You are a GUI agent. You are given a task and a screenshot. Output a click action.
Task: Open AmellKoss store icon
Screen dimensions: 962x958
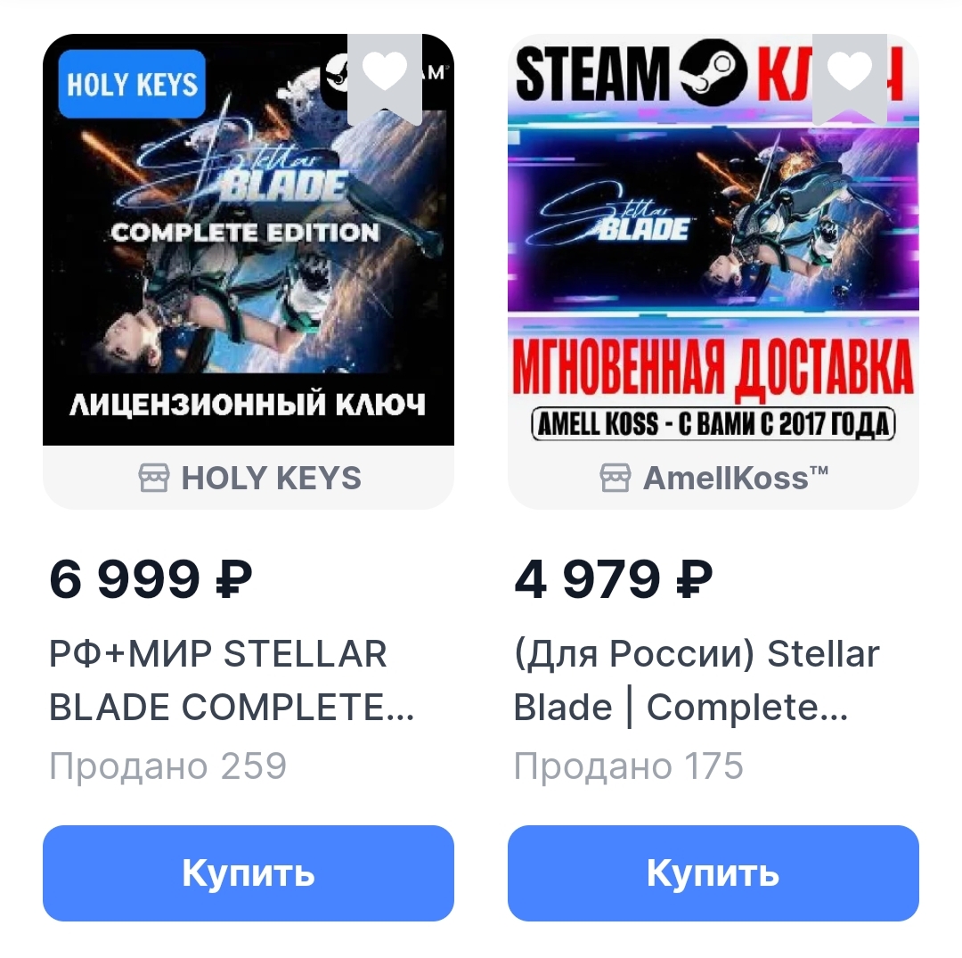[615, 478]
